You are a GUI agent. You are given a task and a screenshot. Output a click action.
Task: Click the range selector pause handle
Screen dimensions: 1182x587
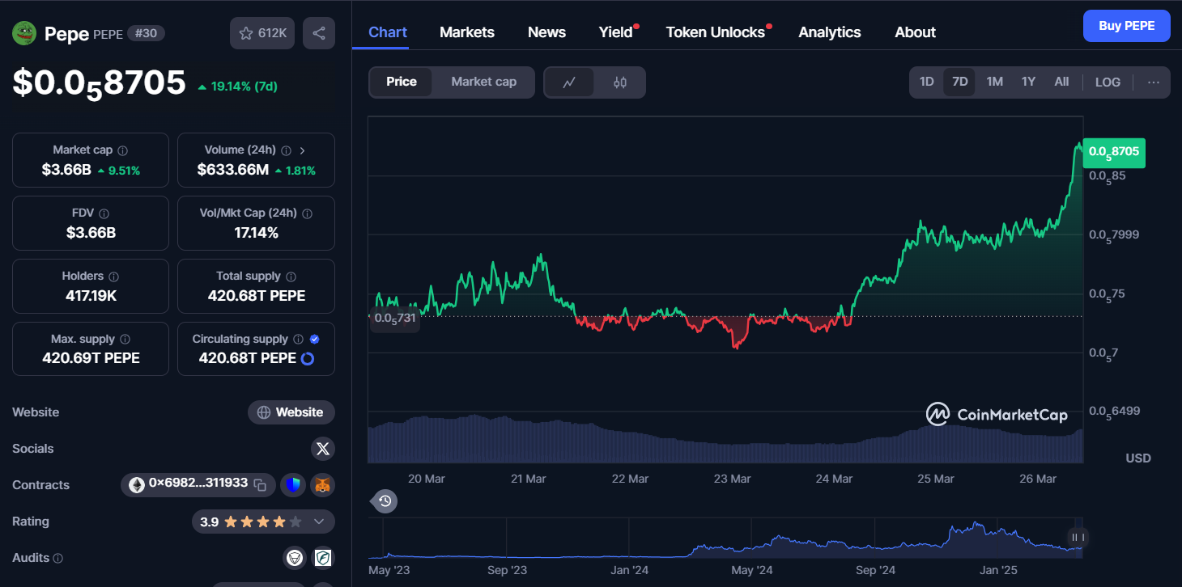[x=1078, y=537]
